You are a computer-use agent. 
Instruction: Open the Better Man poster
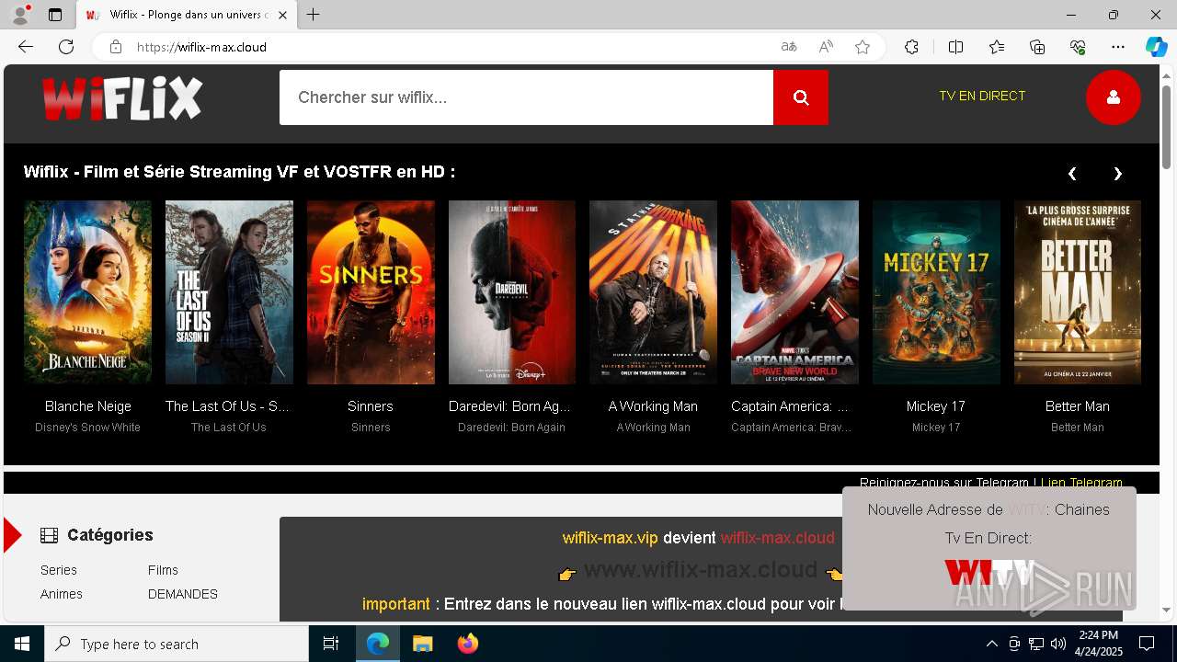(1078, 292)
